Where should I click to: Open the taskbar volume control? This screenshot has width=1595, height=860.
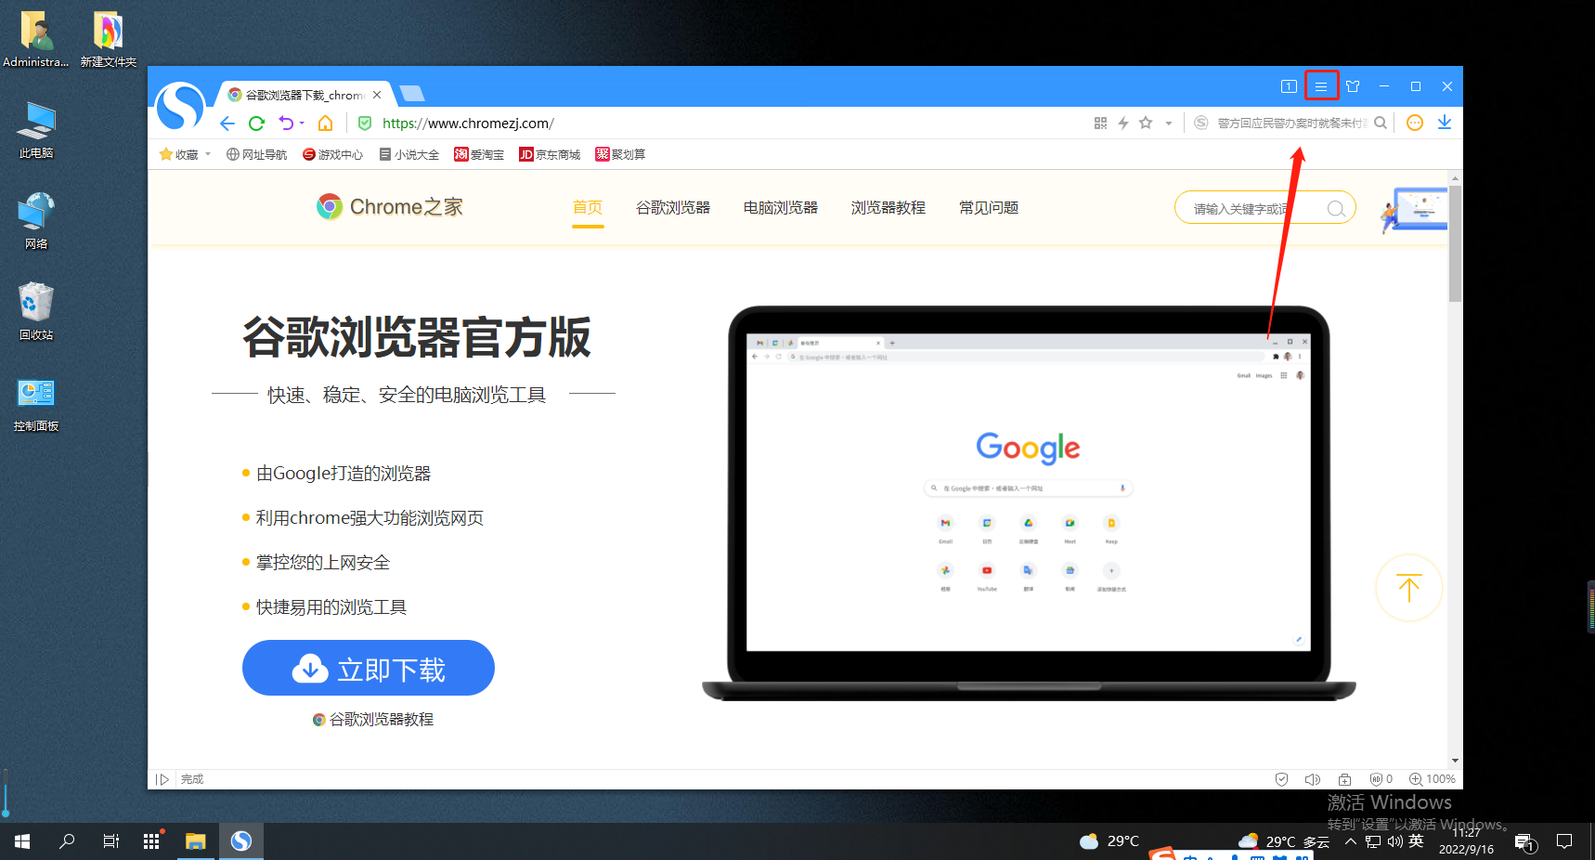[x=1394, y=841]
